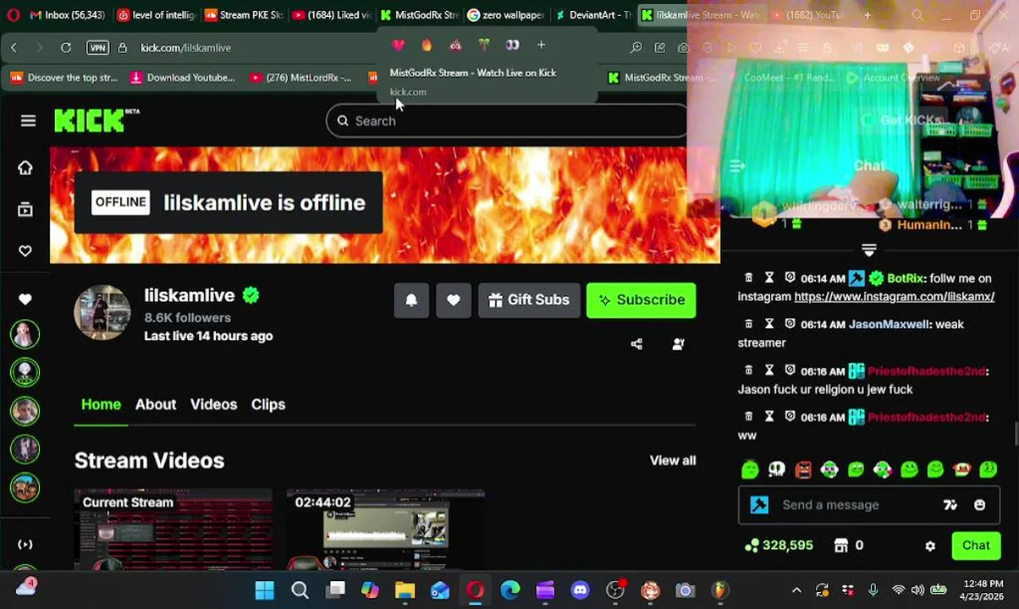Click the heart emoji in the tab popup
Viewport: 1019px width, 609px height.
click(x=399, y=45)
